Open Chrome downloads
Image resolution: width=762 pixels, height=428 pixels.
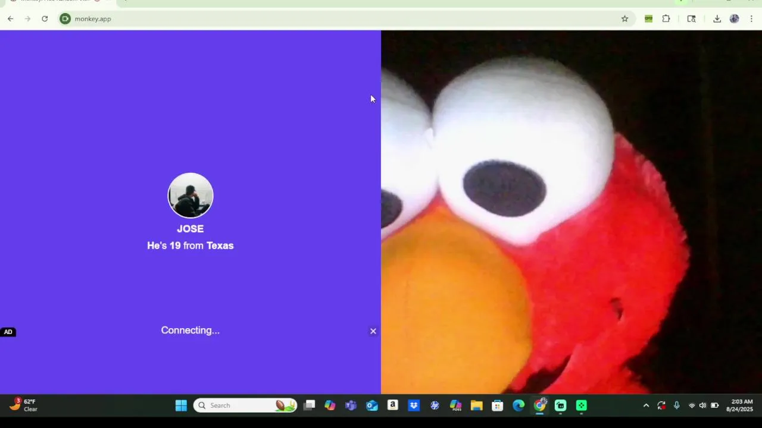point(717,18)
